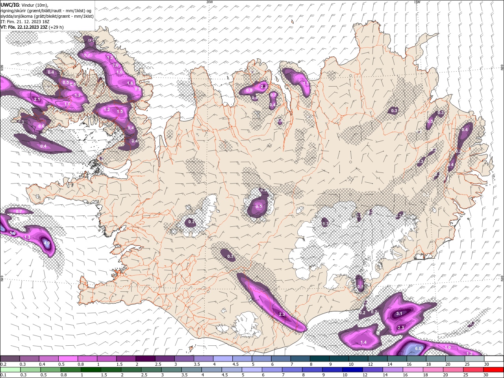Viewport: 504px width, 378px height.
Task: Click the 1.6 precipitation value in the Westfjords
Action: pyautogui.click(x=130, y=83)
